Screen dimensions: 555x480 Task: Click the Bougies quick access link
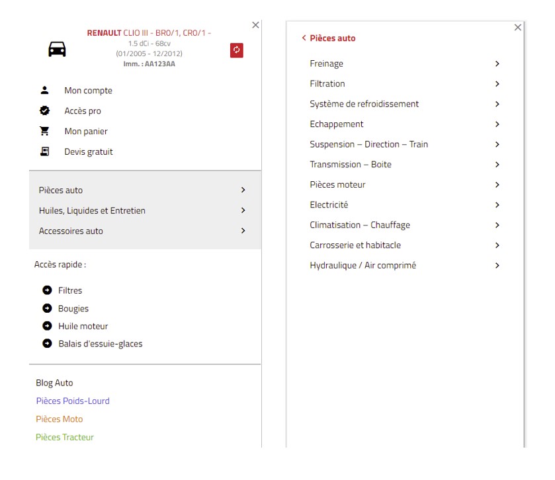(73, 309)
